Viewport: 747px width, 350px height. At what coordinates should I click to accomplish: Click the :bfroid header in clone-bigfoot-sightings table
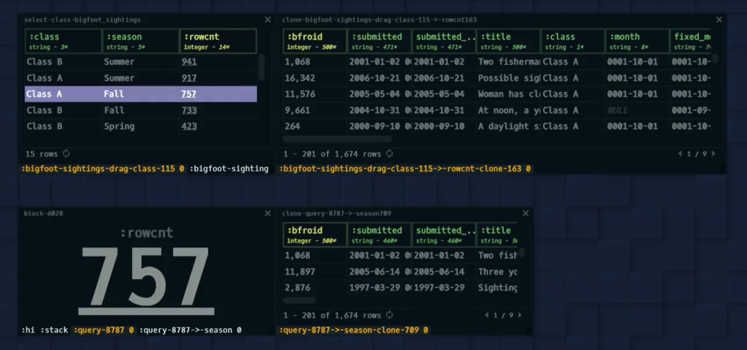315,41
